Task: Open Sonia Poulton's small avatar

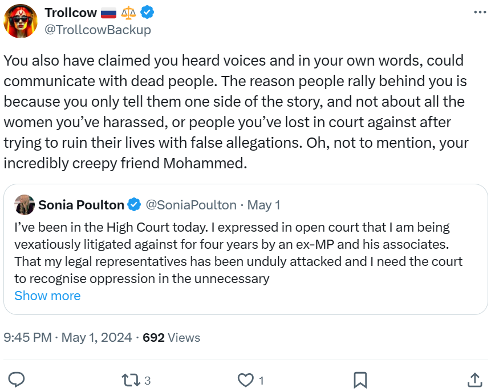Action: coord(25,205)
